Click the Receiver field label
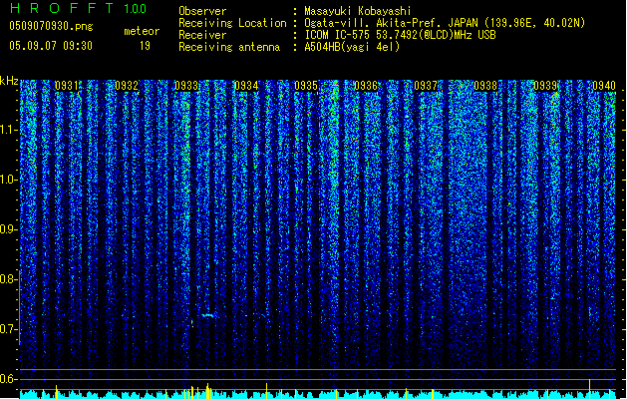The image size is (627, 399). tap(202, 35)
